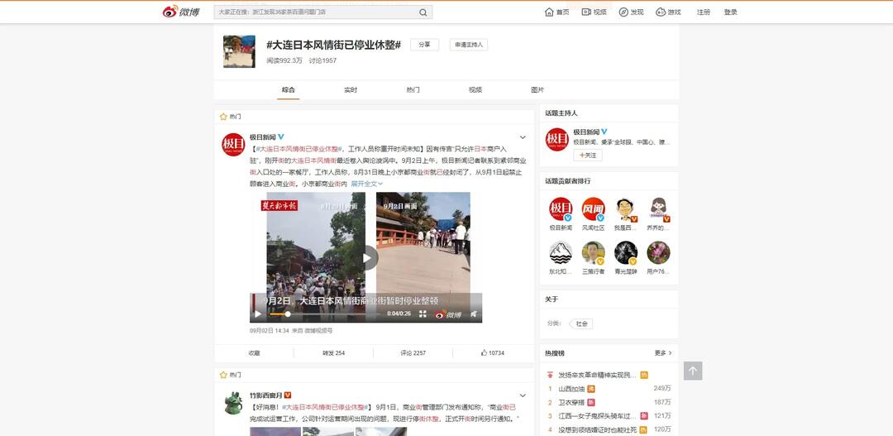This screenshot has height=436, width=893.
Task: Click 竹影西窗月 avatar in second post
Action: click(233, 402)
